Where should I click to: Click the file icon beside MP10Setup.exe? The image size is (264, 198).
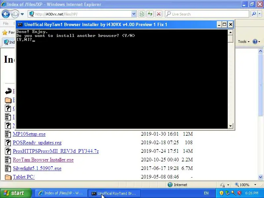[8, 134]
